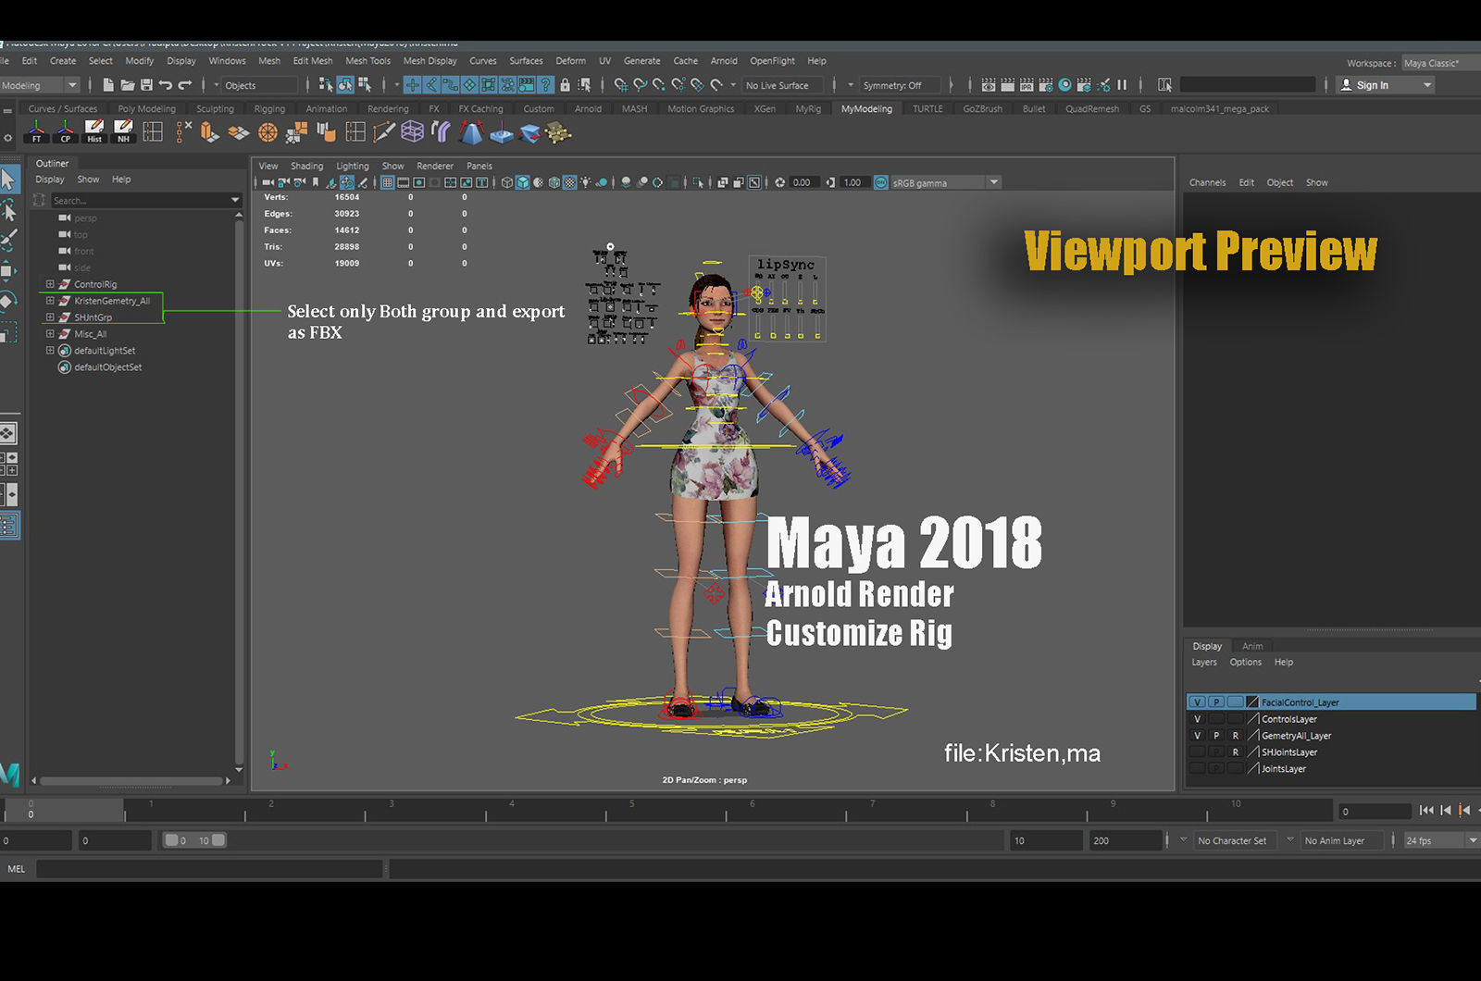Click the Open Scene folder icon
The width and height of the screenshot is (1481, 981).
click(128, 85)
